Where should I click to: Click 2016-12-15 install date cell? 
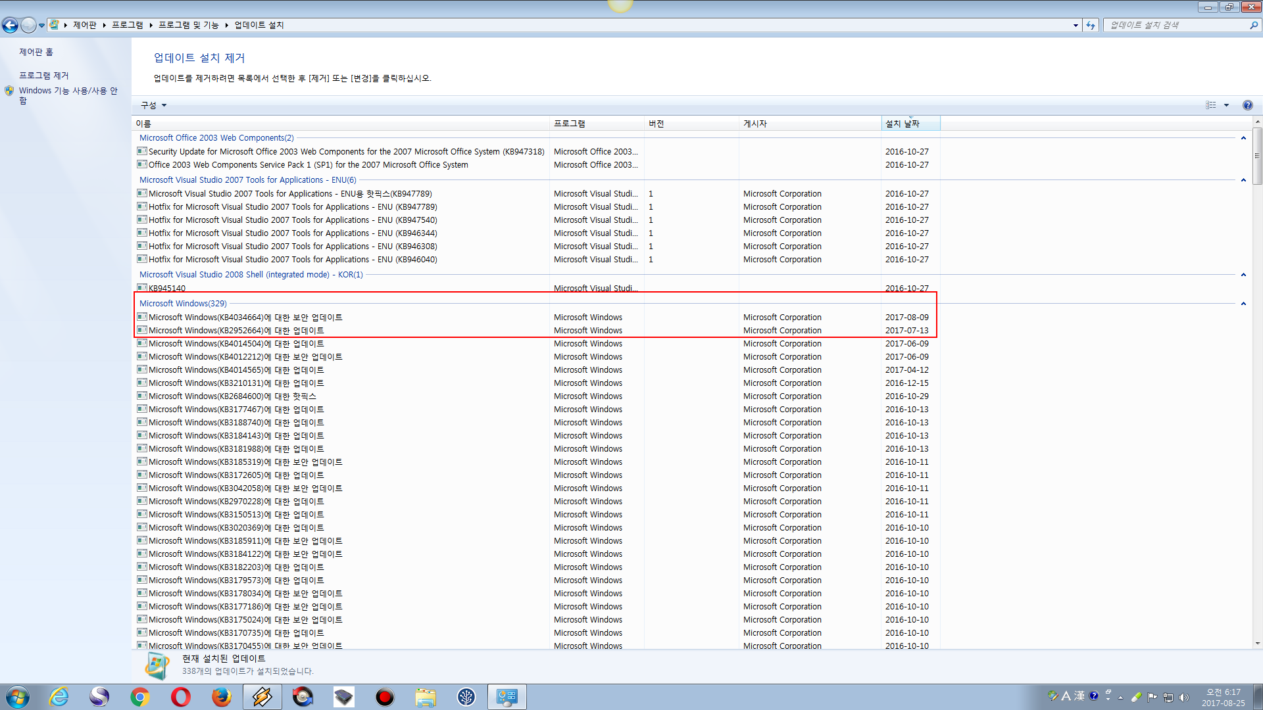click(x=907, y=383)
